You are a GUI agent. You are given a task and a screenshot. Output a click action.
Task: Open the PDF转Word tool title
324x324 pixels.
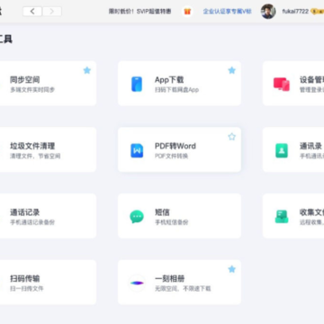point(175,146)
